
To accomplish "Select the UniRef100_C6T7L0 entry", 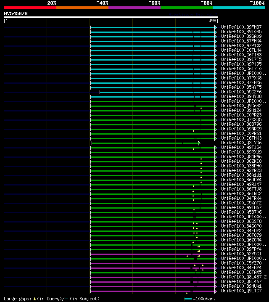I will (x=241, y=69).
